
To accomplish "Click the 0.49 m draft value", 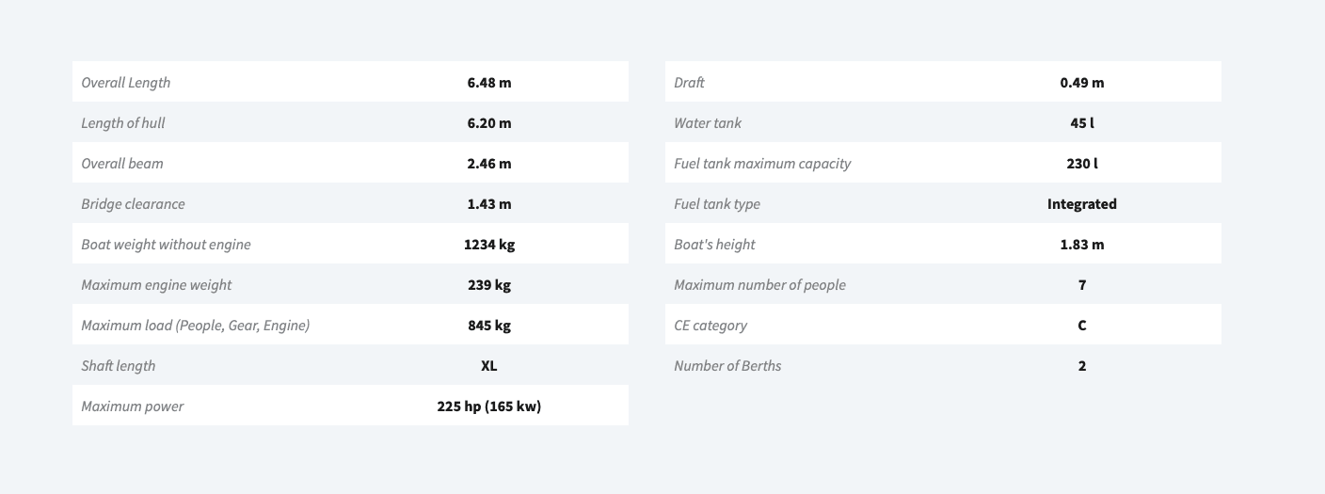I will 1082,82.
